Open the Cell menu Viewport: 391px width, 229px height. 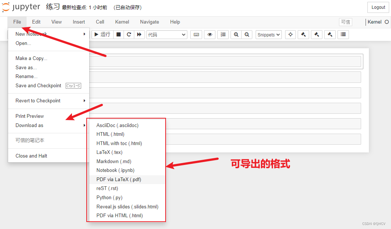click(x=100, y=22)
